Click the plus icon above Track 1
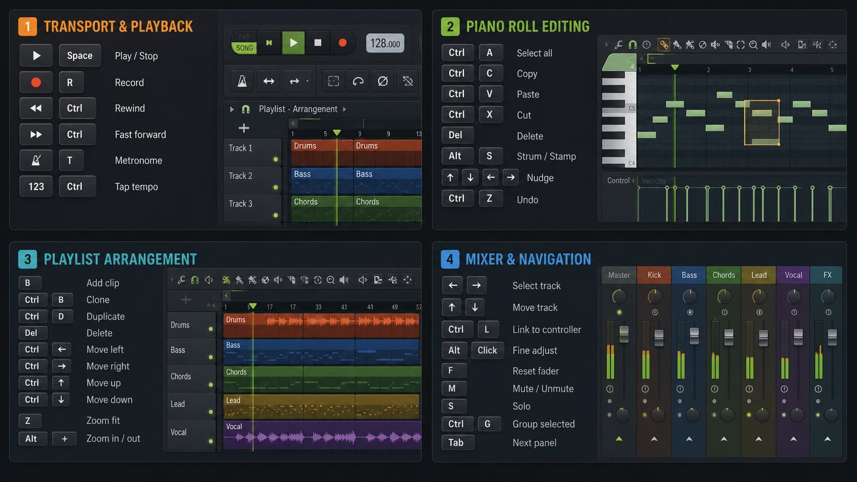The height and width of the screenshot is (482, 857). click(x=244, y=128)
